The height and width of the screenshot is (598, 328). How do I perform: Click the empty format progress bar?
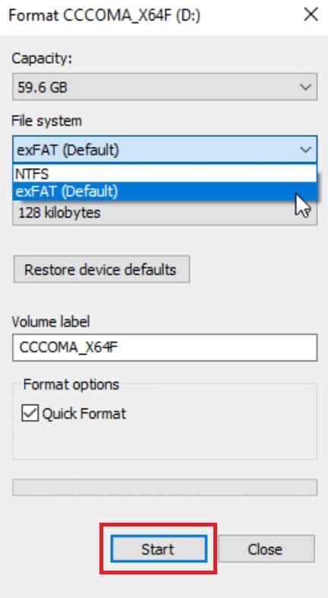(165, 487)
